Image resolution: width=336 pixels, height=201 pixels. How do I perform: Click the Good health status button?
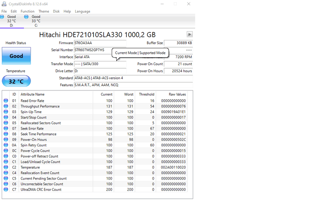16,56
